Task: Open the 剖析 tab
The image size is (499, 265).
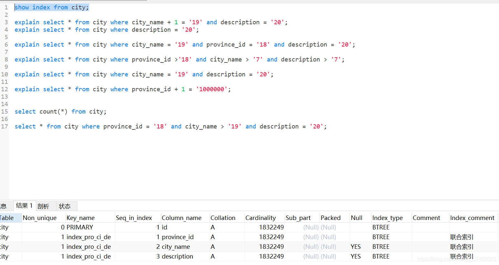Action: 43,206
